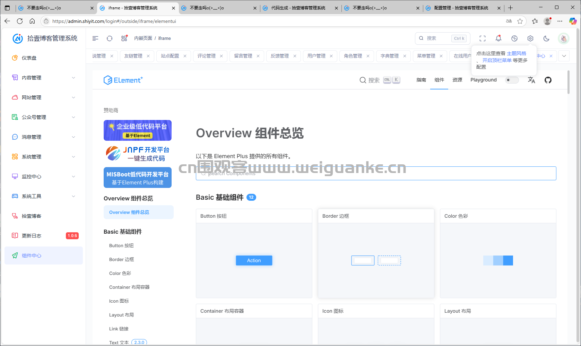
Task: Click the 主题风格 link in the tooltip
Action: [517, 53]
